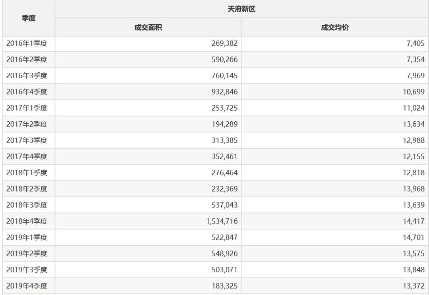Select the 2017年3季度 row label
Viewport: 429px width, 295px height.
[27, 140]
